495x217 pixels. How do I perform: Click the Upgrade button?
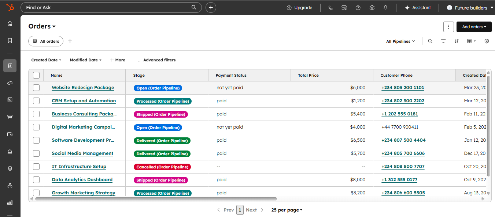[x=299, y=8]
